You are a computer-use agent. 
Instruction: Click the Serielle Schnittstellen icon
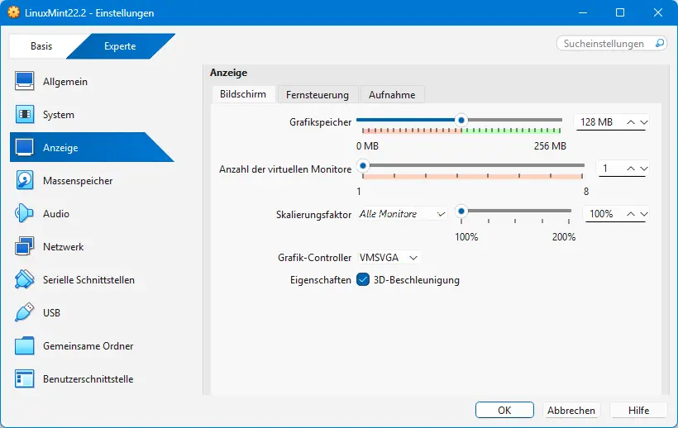[25, 280]
